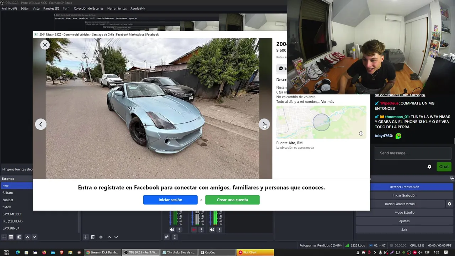This screenshot has height=256, width=455.
Task: Go to next listing photo
Action: coord(264,124)
